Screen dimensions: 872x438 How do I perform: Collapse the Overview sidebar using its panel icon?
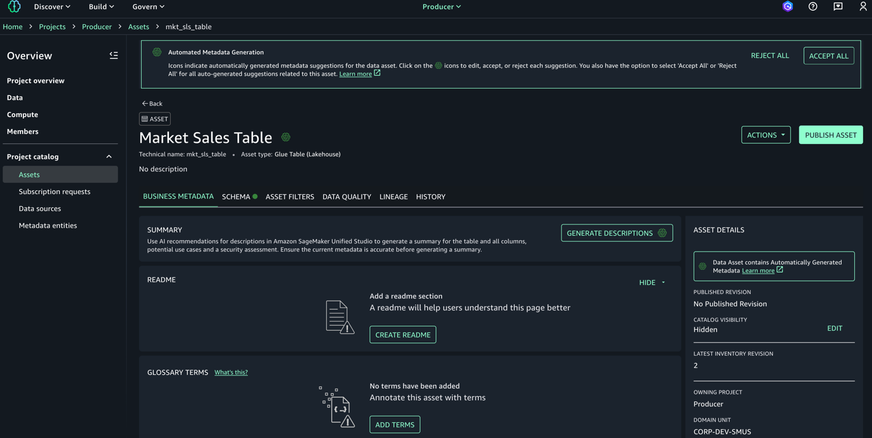tap(114, 56)
